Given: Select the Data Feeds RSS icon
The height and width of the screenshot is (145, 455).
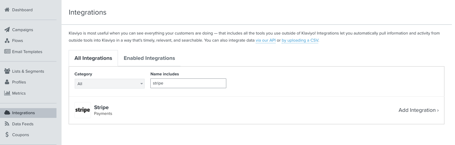Looking at the screenshot, I should point(7,124).
